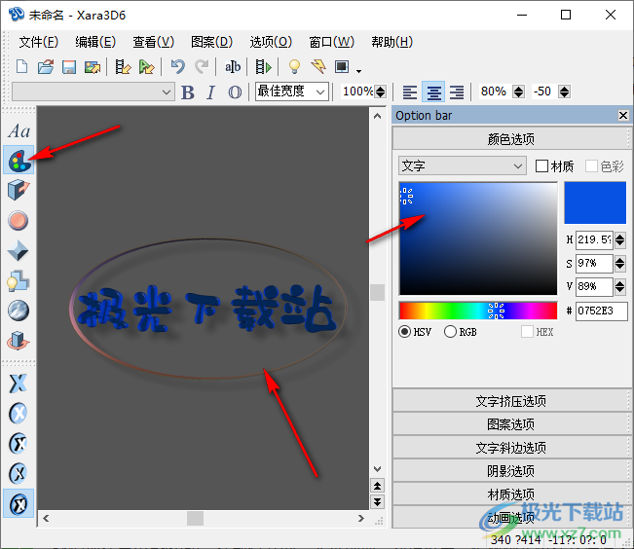Select the RGB radio button

pos(450,332)
